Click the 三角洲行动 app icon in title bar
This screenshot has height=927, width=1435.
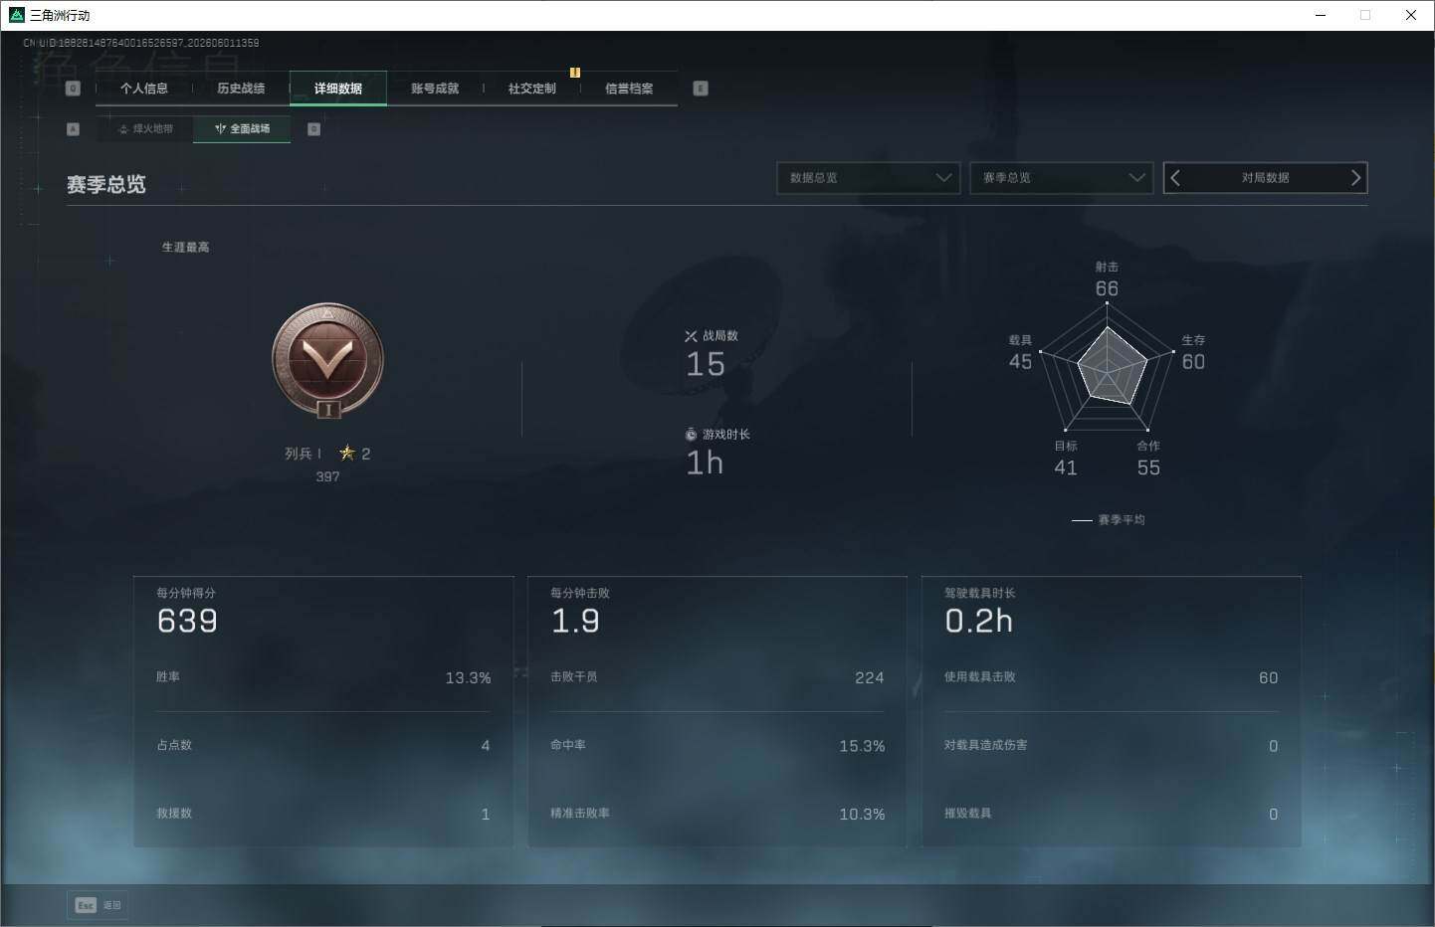(16, 15)
